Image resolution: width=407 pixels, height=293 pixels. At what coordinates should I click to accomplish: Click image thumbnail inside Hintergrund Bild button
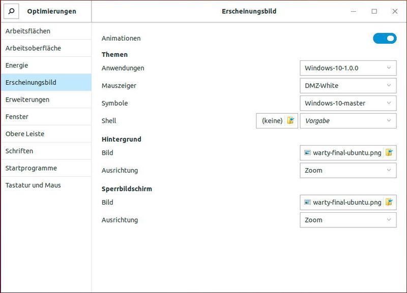pyautogui.click(x=309, y=152)
